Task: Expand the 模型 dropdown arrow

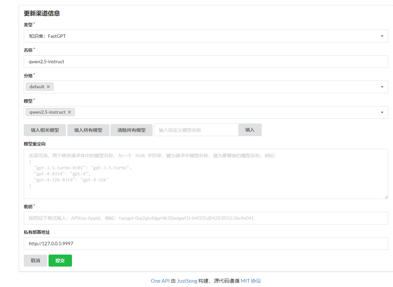Action: (x=382, y=112)
